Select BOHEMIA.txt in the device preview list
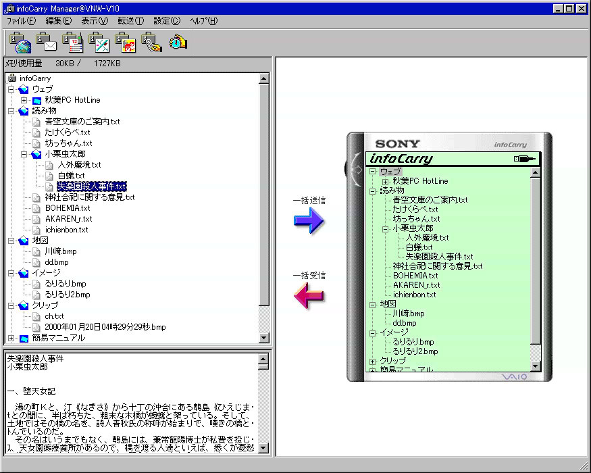 click(x=415, y=276)
